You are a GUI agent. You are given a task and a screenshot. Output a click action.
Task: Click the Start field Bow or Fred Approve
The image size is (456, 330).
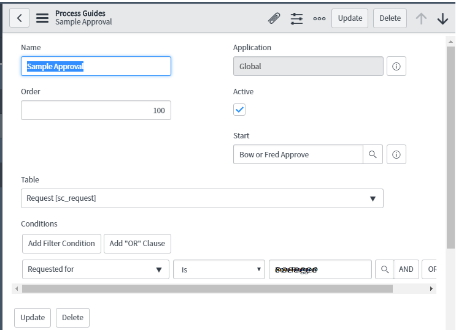pos(298,154)
